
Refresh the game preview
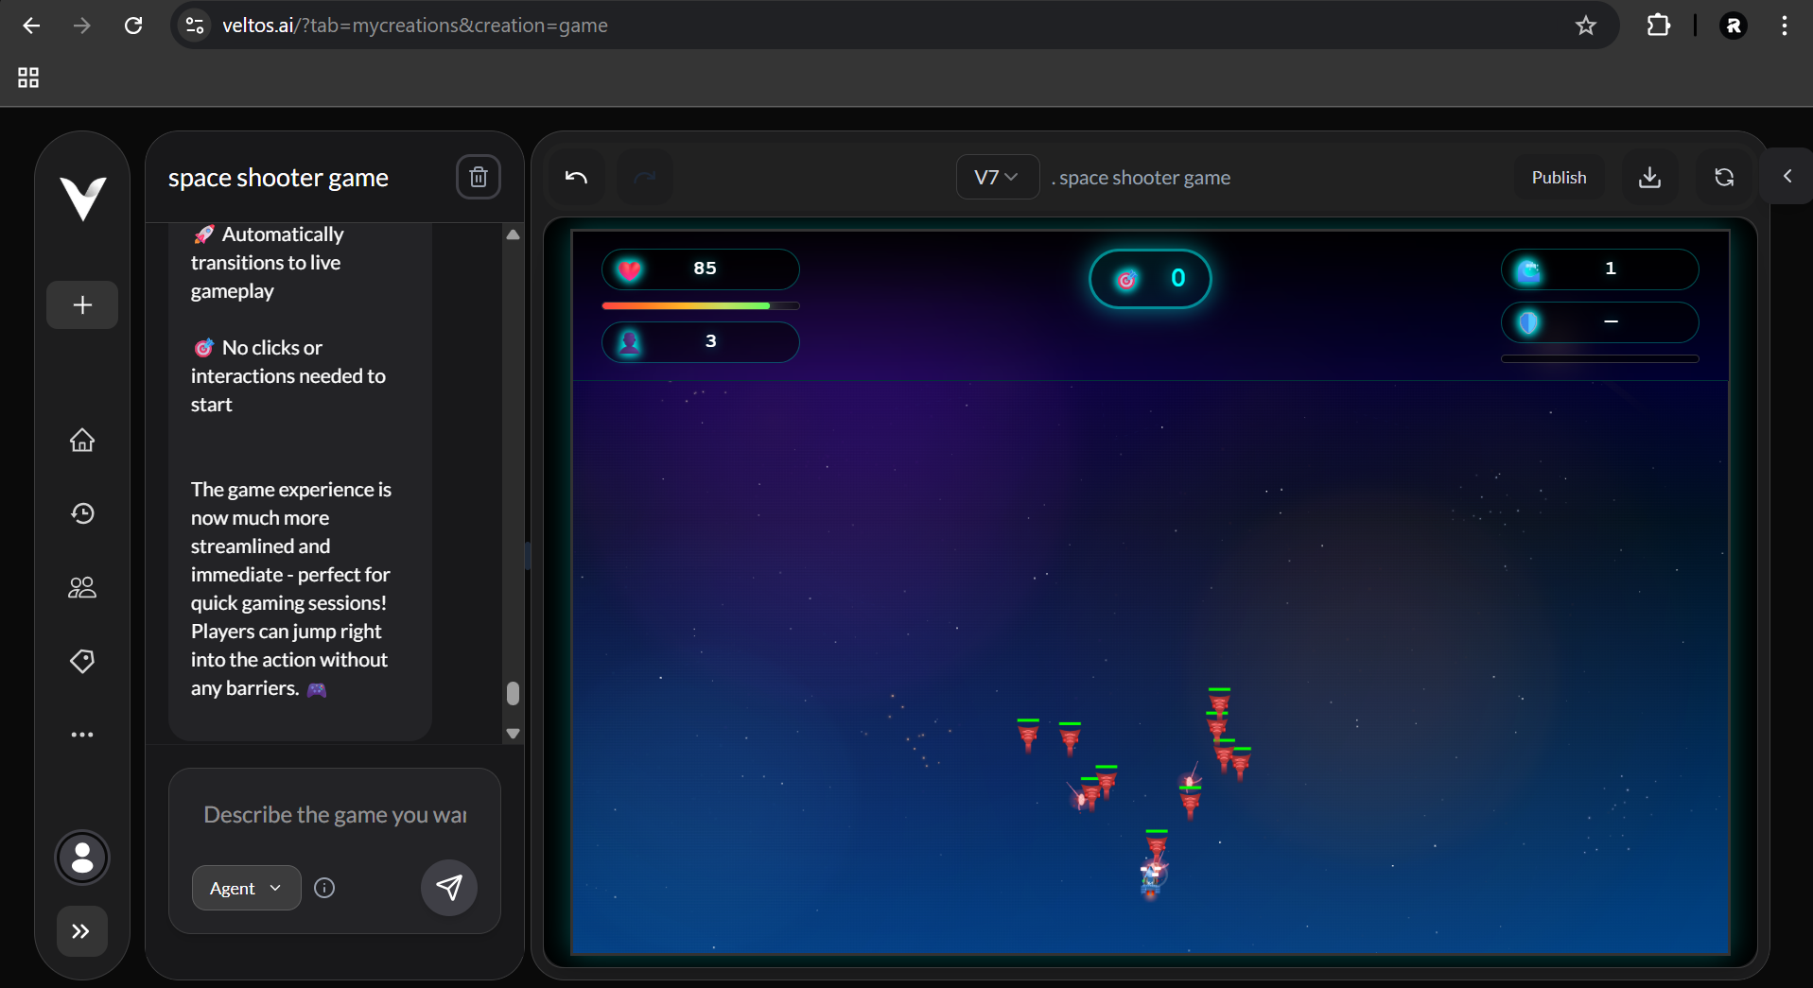point(1723,177)
